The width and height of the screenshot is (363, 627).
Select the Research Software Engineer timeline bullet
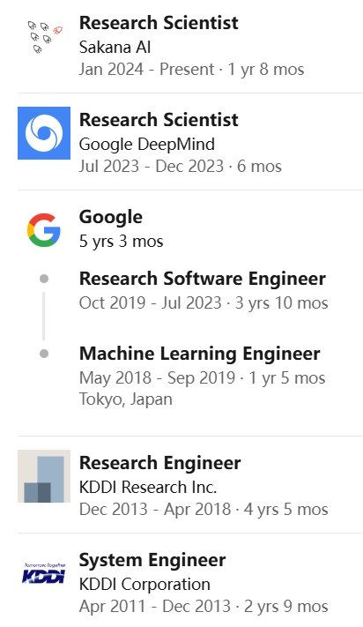tap(44, 279)
